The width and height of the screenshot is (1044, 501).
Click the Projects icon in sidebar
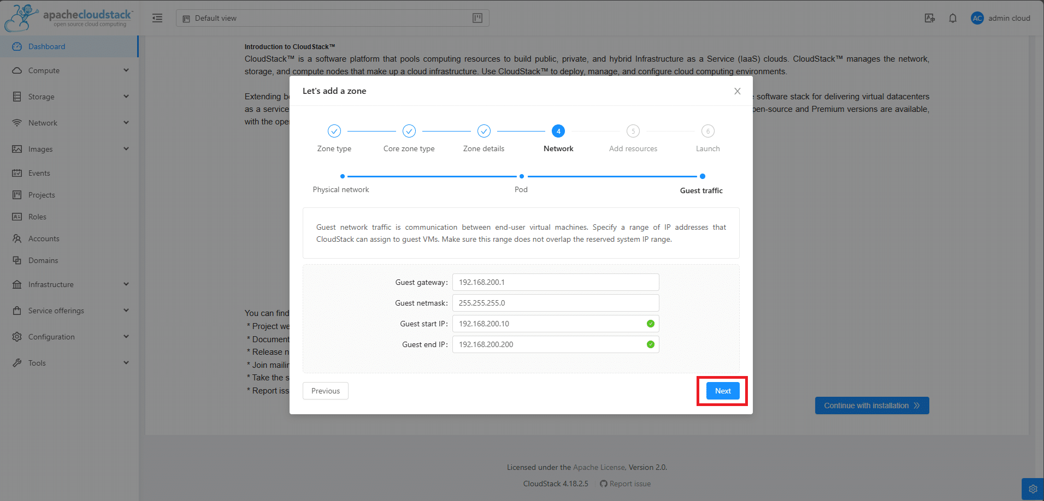pos(17,195)
